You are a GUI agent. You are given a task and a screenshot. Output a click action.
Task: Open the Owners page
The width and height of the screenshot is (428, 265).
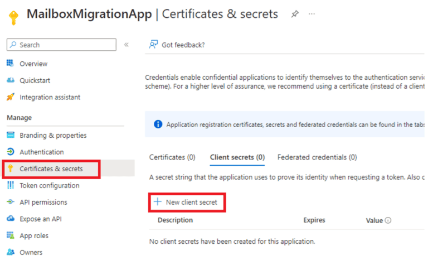click(x=31, y=252)
